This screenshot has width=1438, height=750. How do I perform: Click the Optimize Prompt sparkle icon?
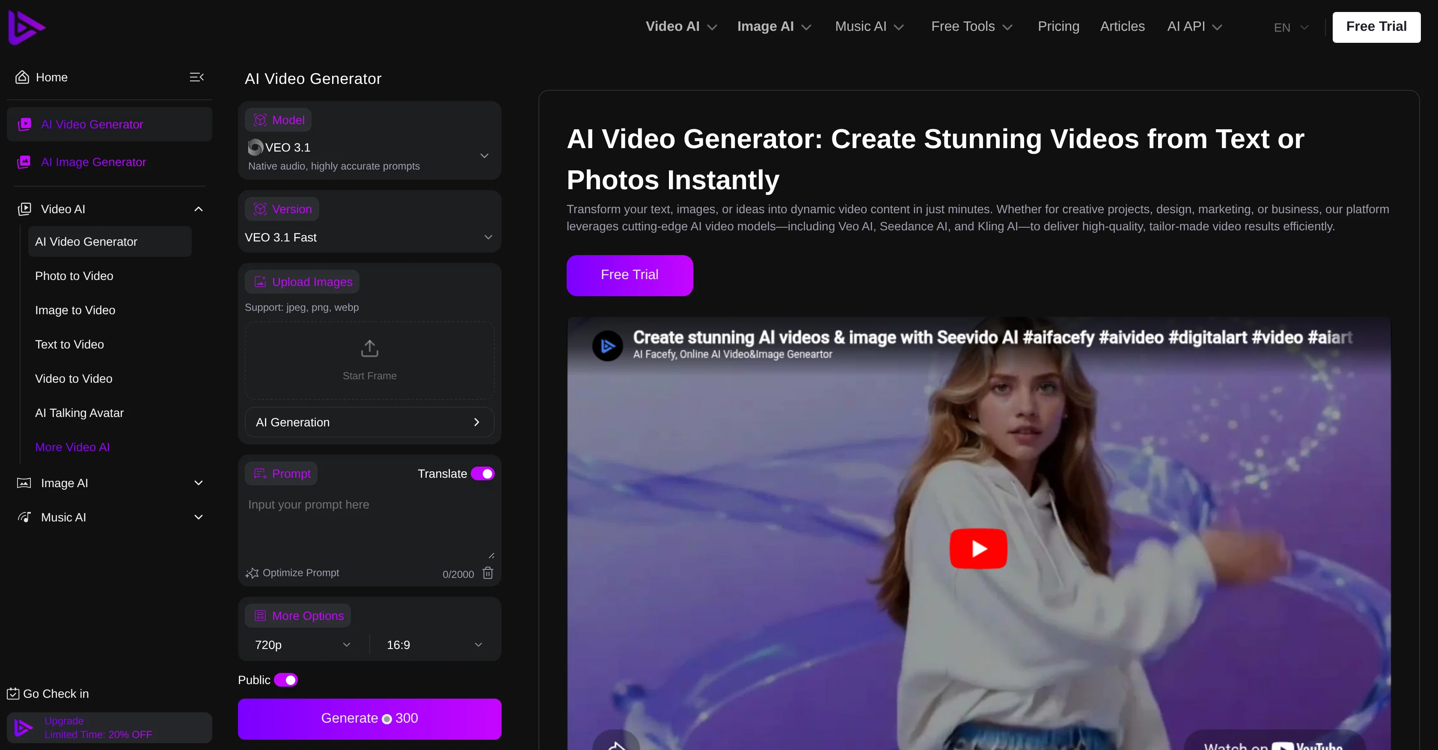252,573
